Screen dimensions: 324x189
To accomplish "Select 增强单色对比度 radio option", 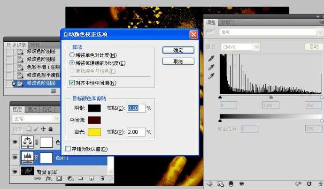I will click(x=72, y=55).
